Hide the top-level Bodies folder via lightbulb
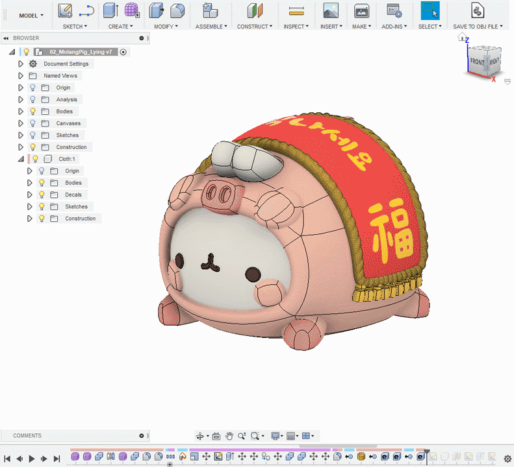514x467 pixels. click(32, 112)
